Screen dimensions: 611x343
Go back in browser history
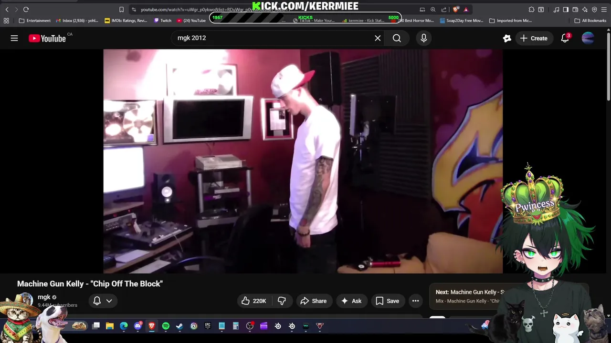point(7,10)
